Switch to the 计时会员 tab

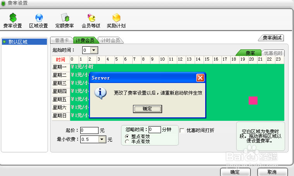pyautogui.click(x=110, y=40)
